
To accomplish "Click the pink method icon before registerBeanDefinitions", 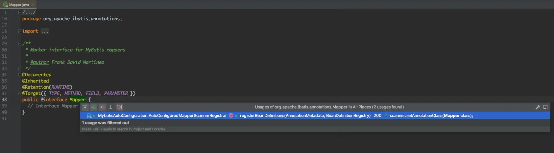I will [231, 115].
